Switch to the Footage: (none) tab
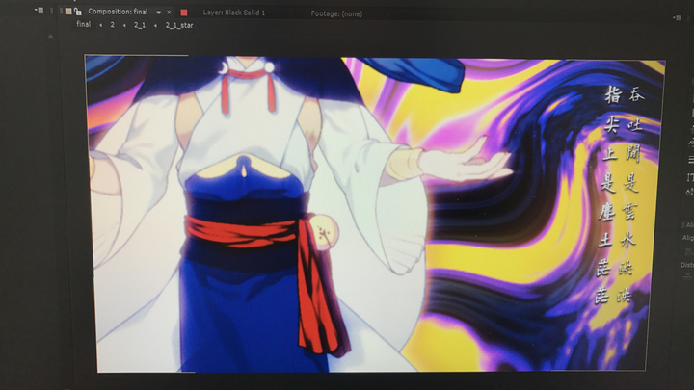 [336, 13]
